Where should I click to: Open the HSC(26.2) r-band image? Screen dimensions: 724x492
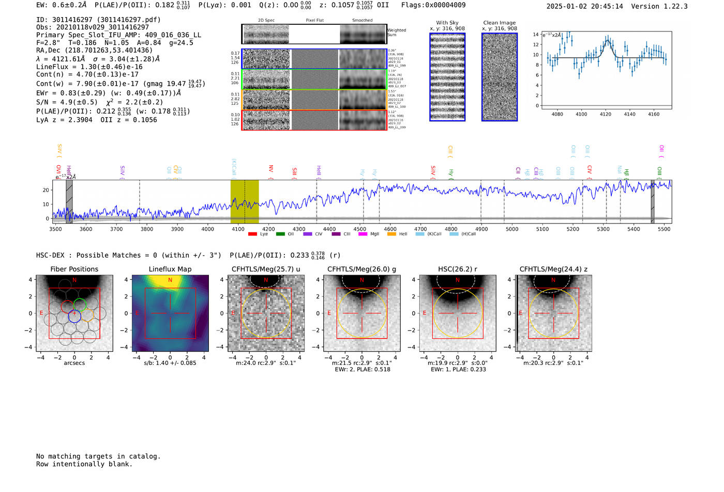[x=458, y=313]
